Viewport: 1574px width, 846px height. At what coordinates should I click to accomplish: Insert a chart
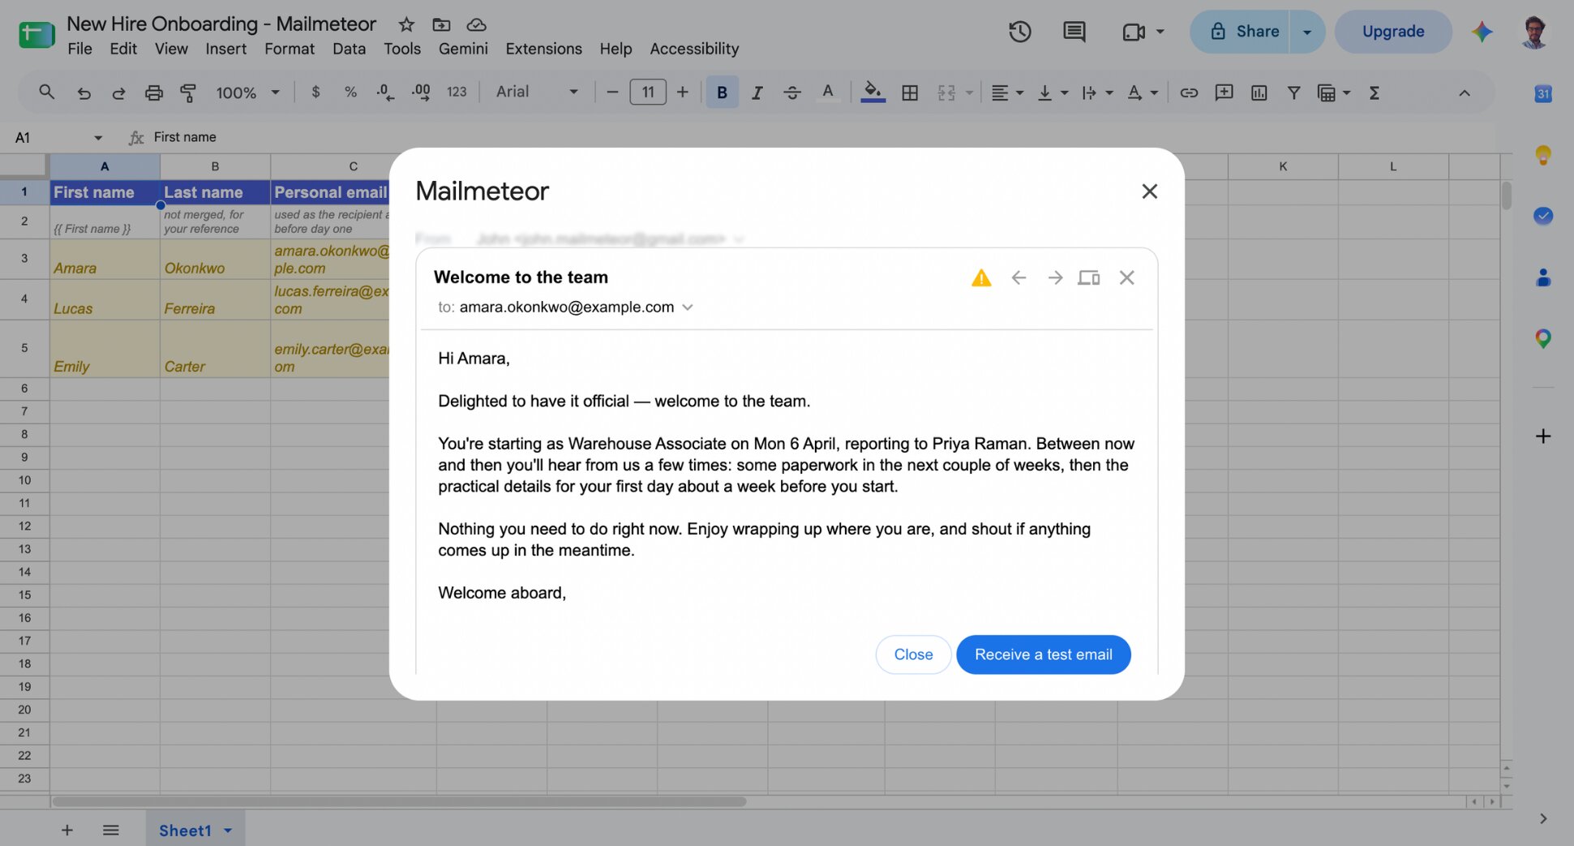[x=1259, y=93]
